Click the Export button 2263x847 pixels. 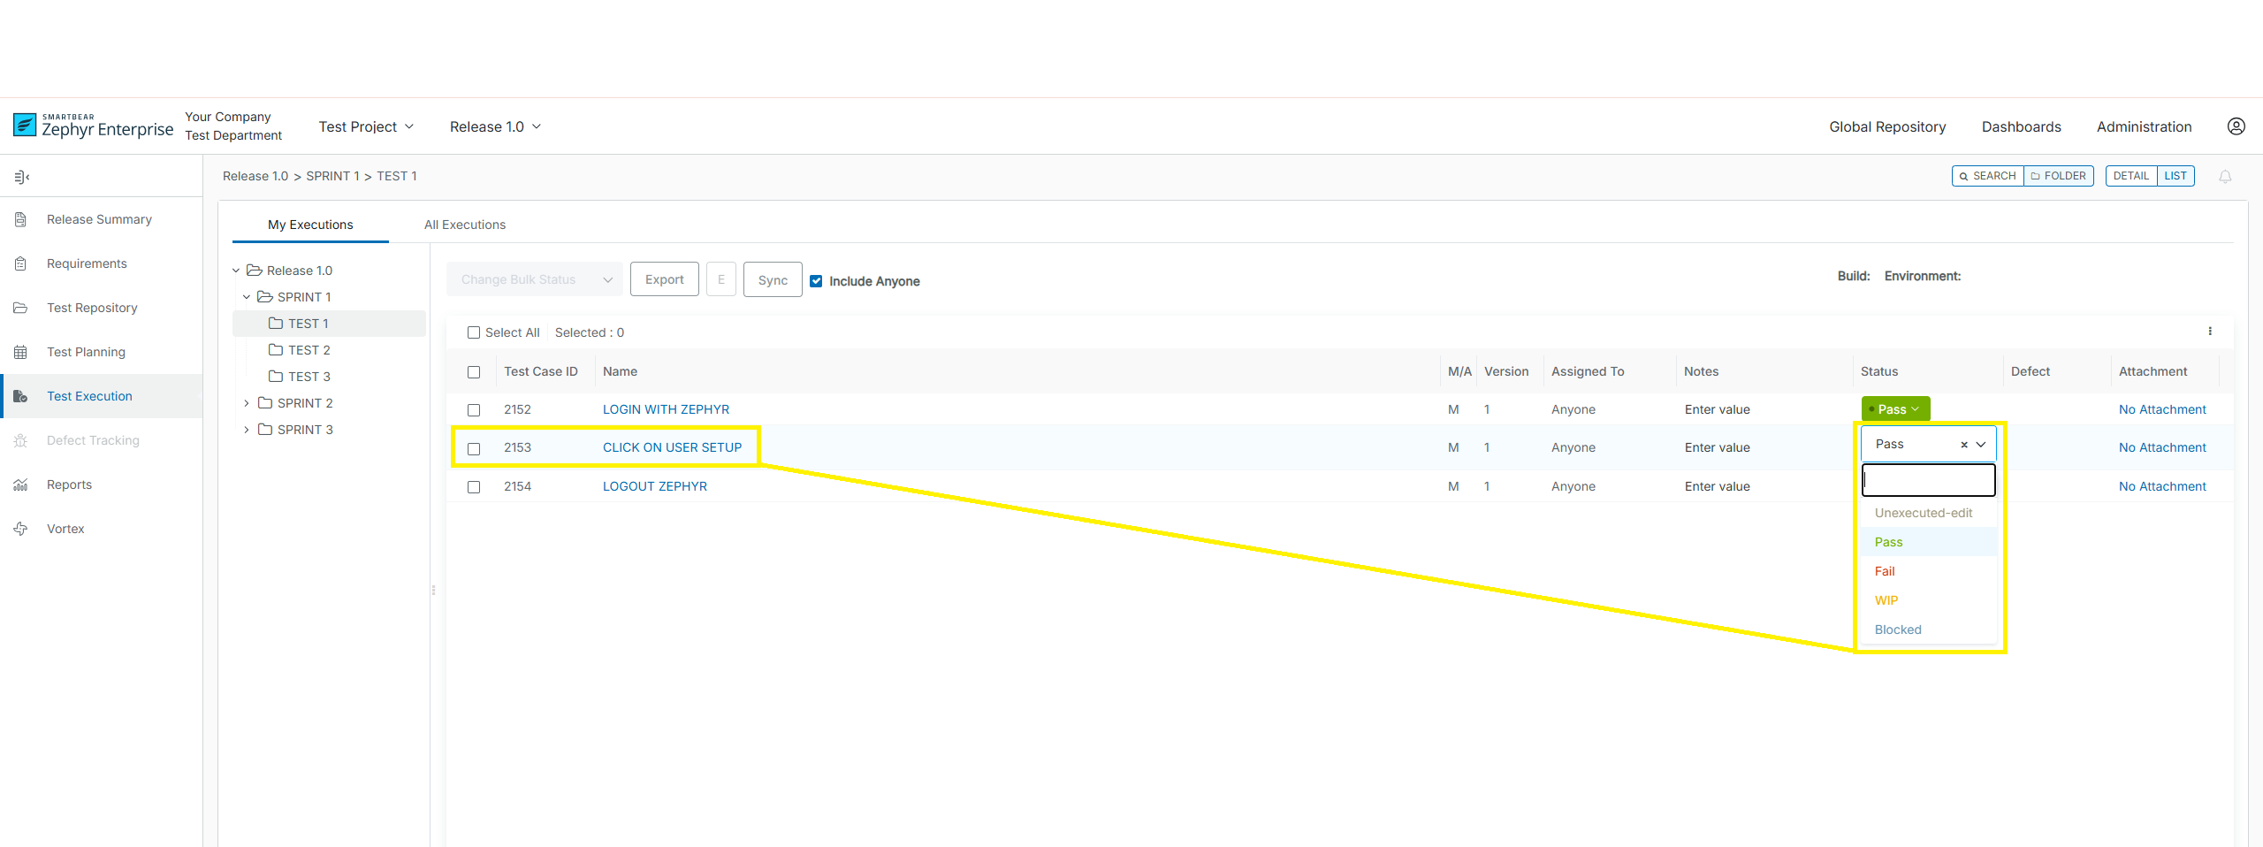[x=664, y=279]
